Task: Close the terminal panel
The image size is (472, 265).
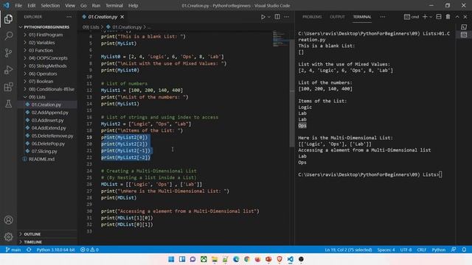Action: pyautogui.click(x=465, y=17)
